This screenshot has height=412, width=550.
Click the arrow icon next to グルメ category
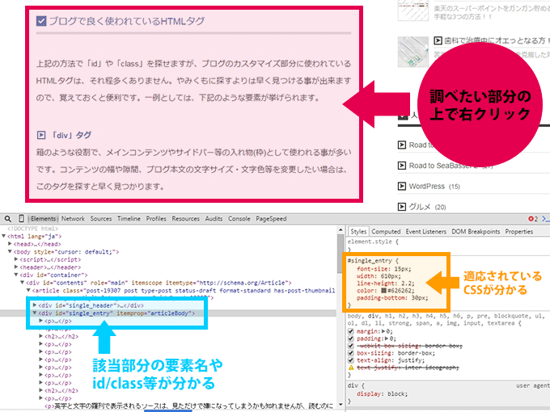[402, 207]
